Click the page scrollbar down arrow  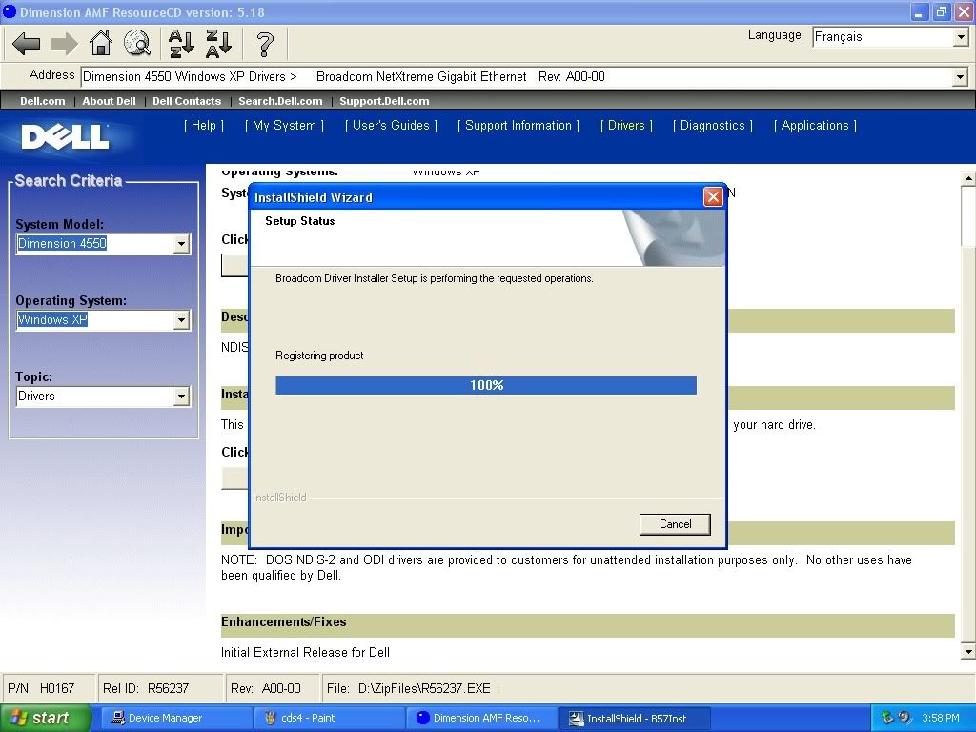[968, 652]
